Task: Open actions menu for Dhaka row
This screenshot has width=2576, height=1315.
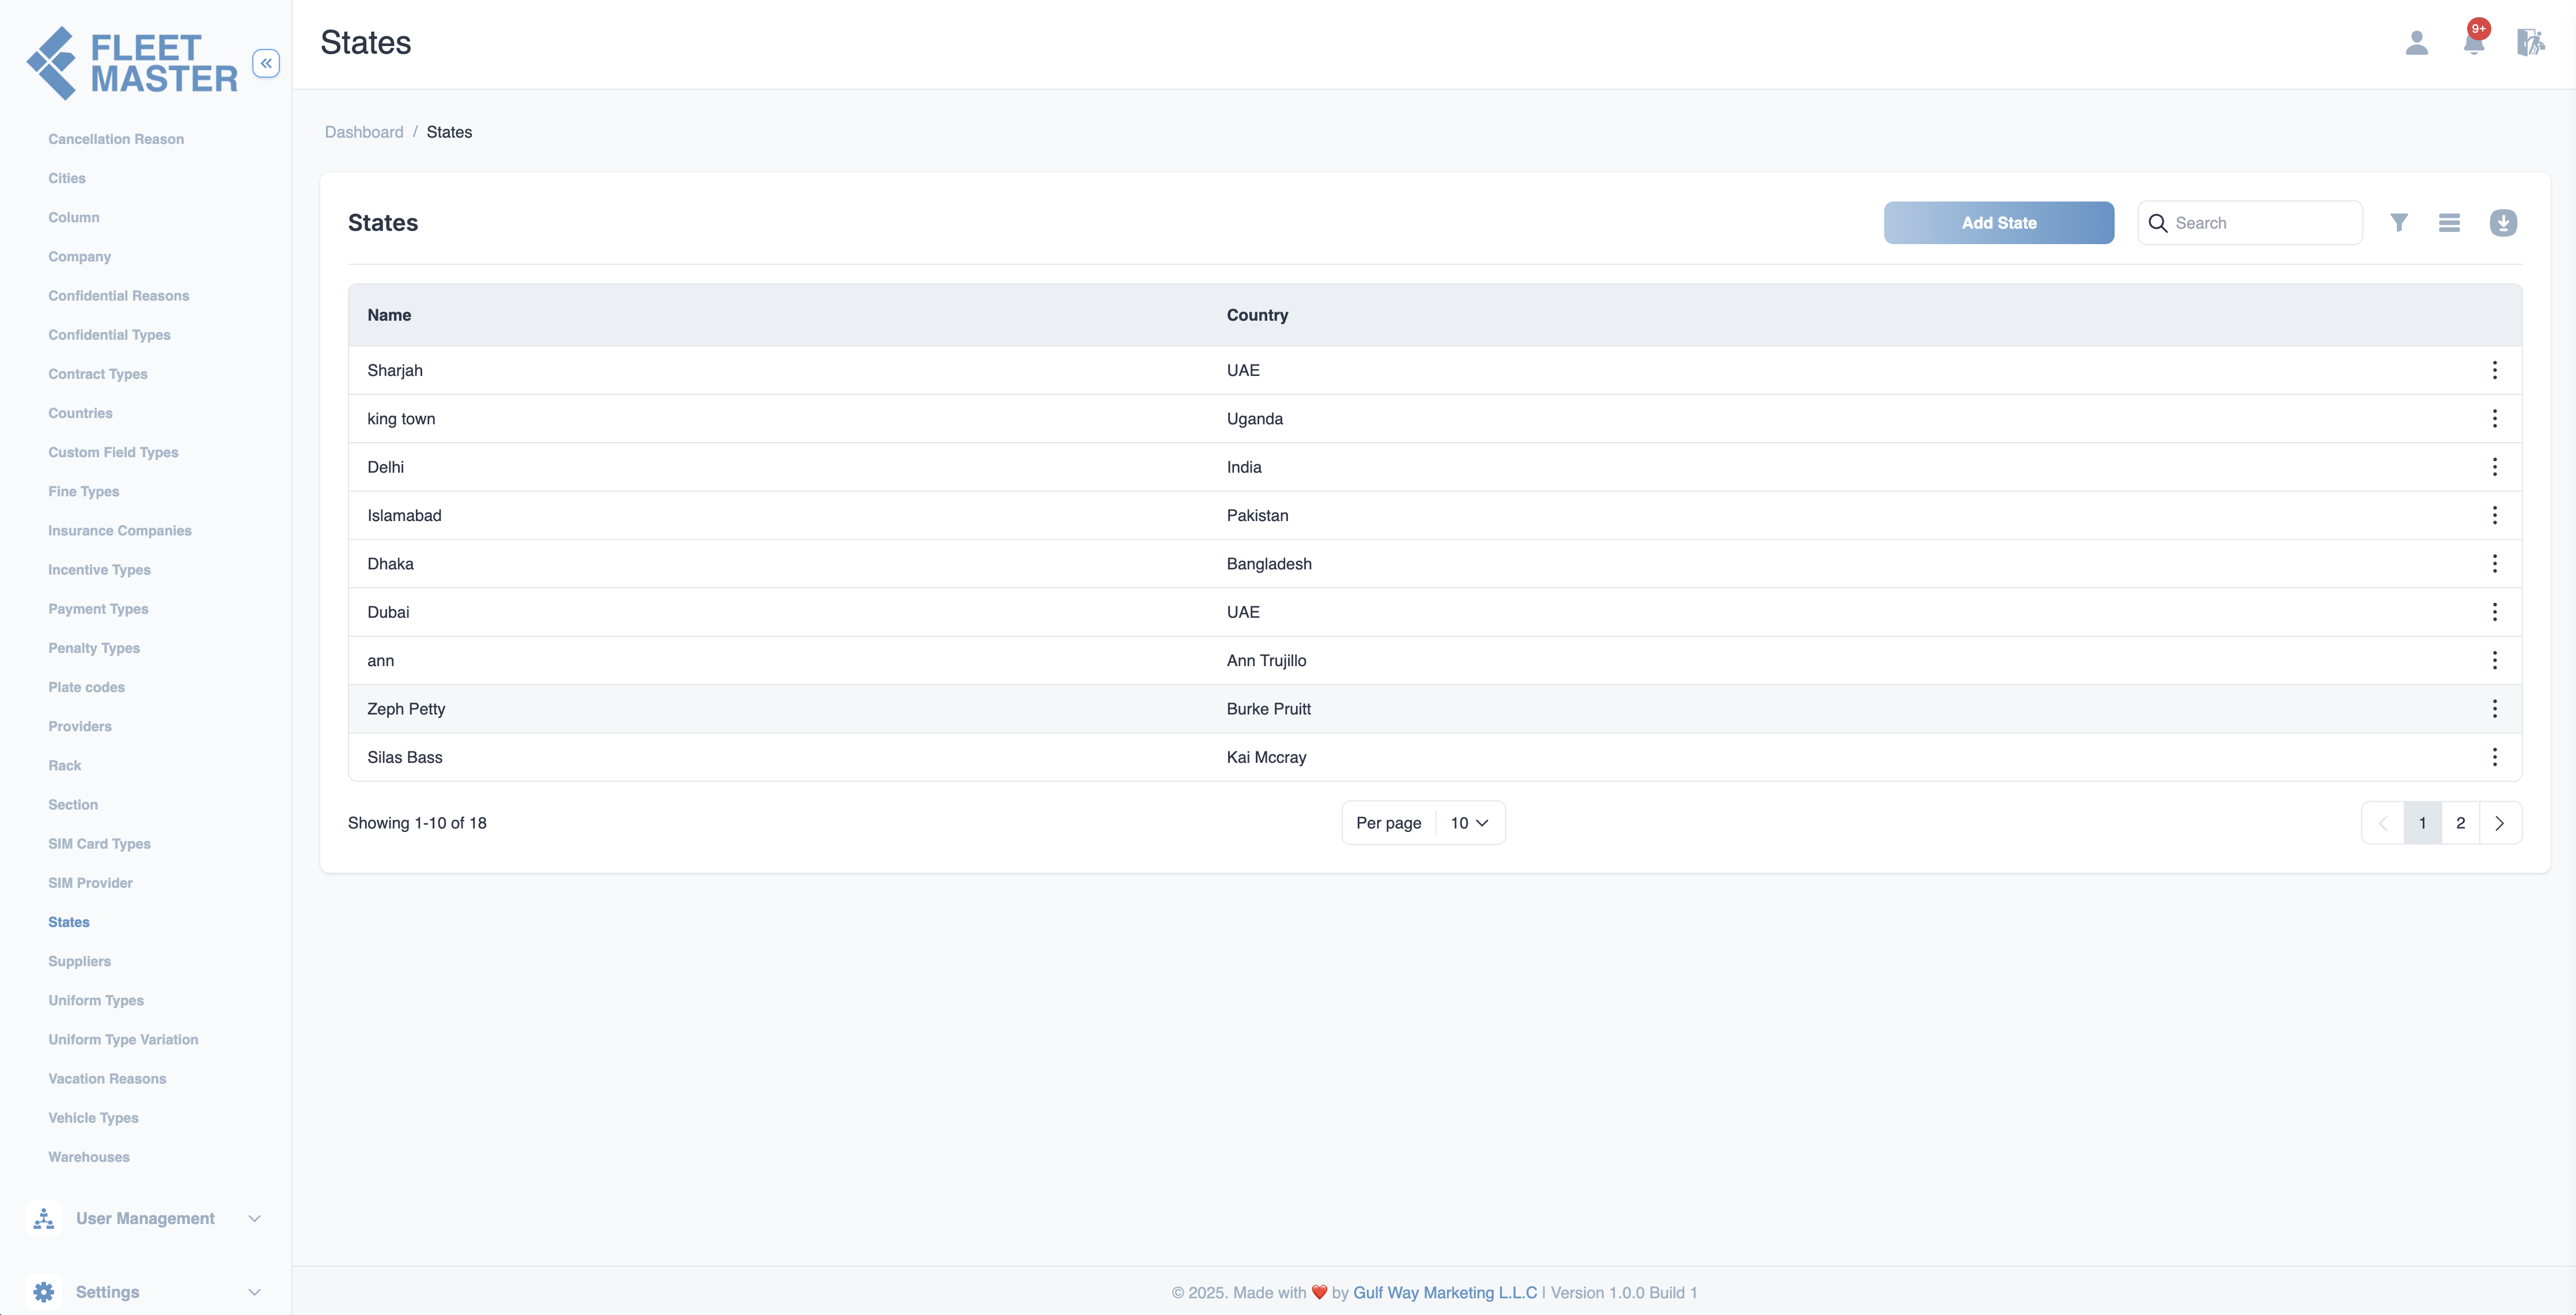Action: pos(2494,564)
